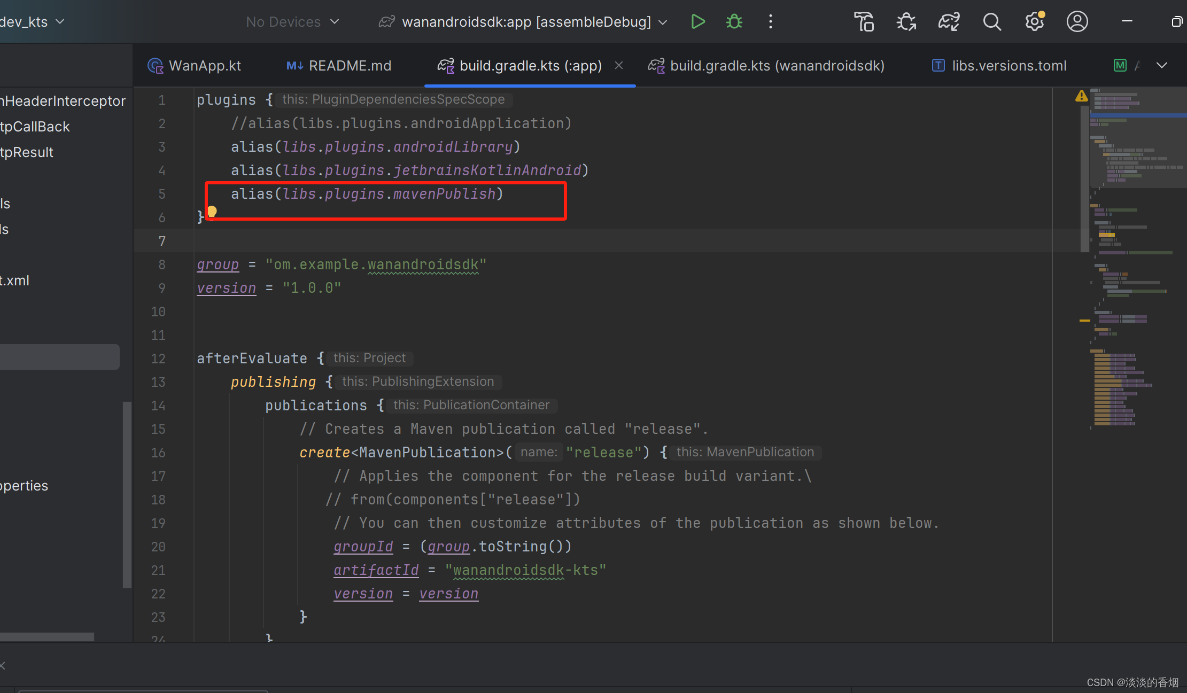Select tpResult file in project tree
Viewport: 1187px width, 693px height.
(x=27, y=152)
